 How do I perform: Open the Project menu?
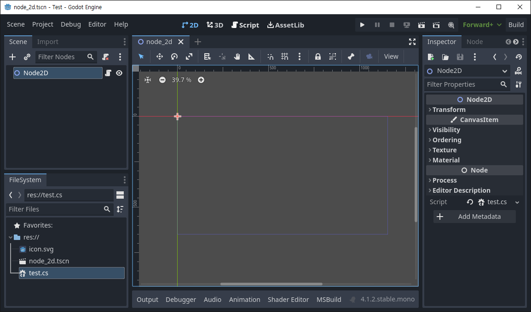tap(43, 24)
